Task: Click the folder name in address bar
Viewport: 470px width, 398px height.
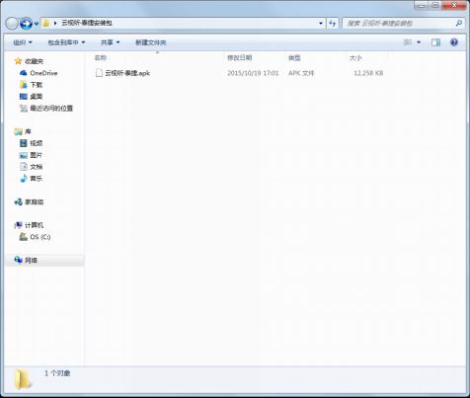Action: coord(87,23)
